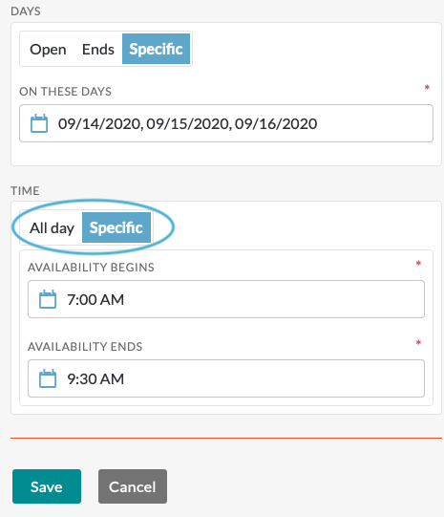
Task: Select Open in Days options
Action: pyautogui.click(x=48, y=49)
